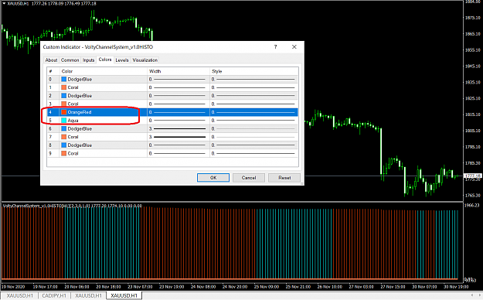Click the VoltyChannelSystem indicator label in subwindow
Screen dimensions: 483x300
click(73, 206)
